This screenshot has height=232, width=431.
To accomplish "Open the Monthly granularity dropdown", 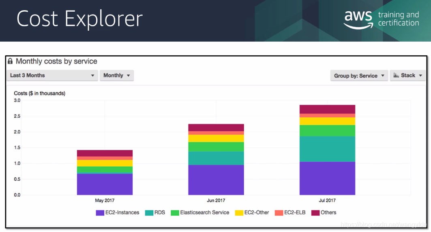I will (116, 75).
